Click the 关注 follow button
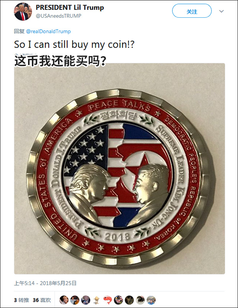Image resolution: width=238 pixels, height=308 pixels. point(192,11)
